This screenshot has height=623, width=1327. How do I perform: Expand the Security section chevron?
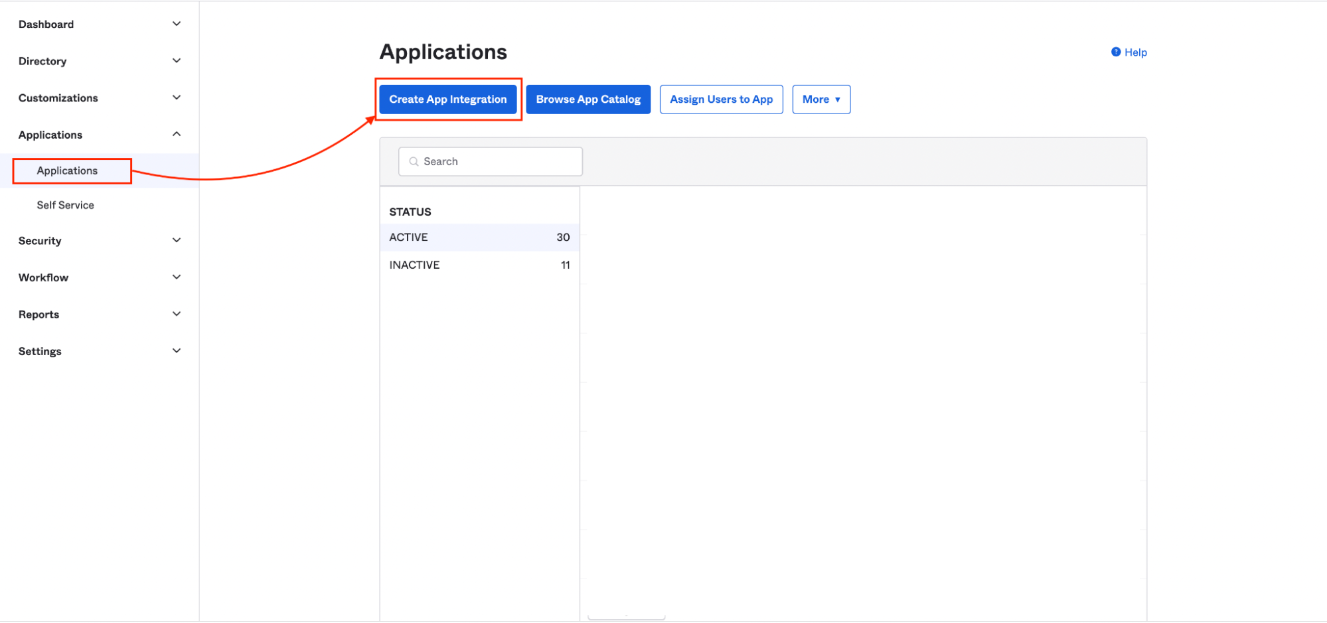(177, 240)
